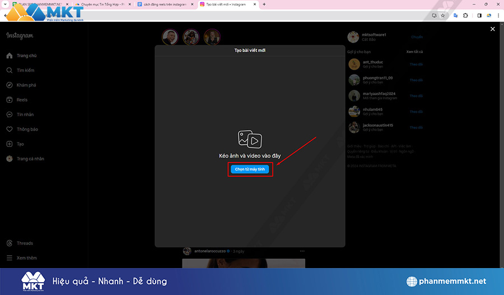Screen dimensions: 504x295
Task: Click 'Trợ giúp' footer link
Action: [x=370, y=146]
